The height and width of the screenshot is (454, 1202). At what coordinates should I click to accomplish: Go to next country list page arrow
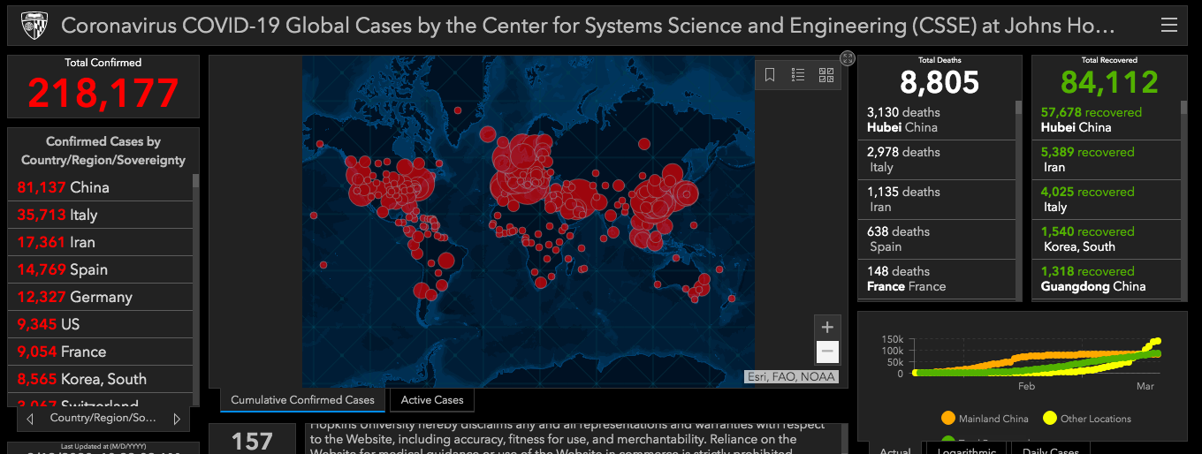[x=176, y=418]
